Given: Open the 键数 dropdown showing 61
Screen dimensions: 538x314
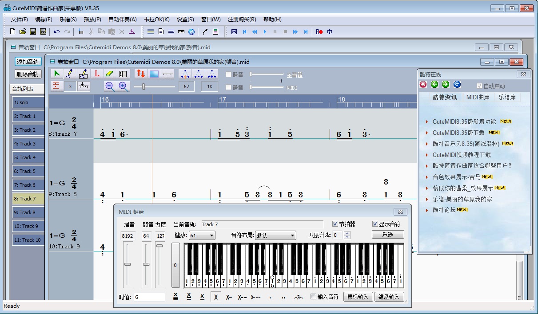Looking at the screenshot, I should [202, 235].
